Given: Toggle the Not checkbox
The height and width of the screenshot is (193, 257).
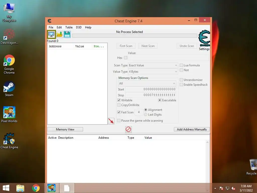Looking at the screenshot, I should (181, 70).
